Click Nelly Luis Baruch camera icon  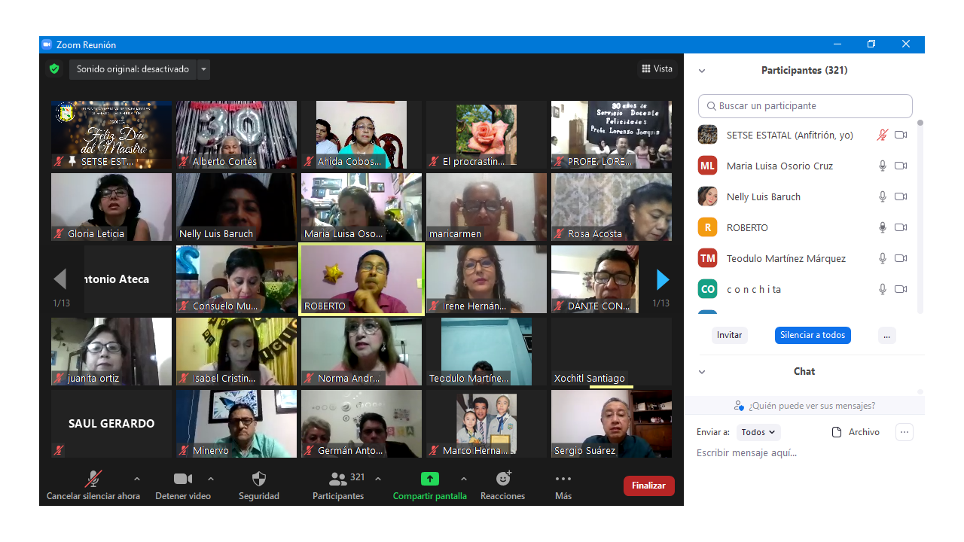click(901, 197)
